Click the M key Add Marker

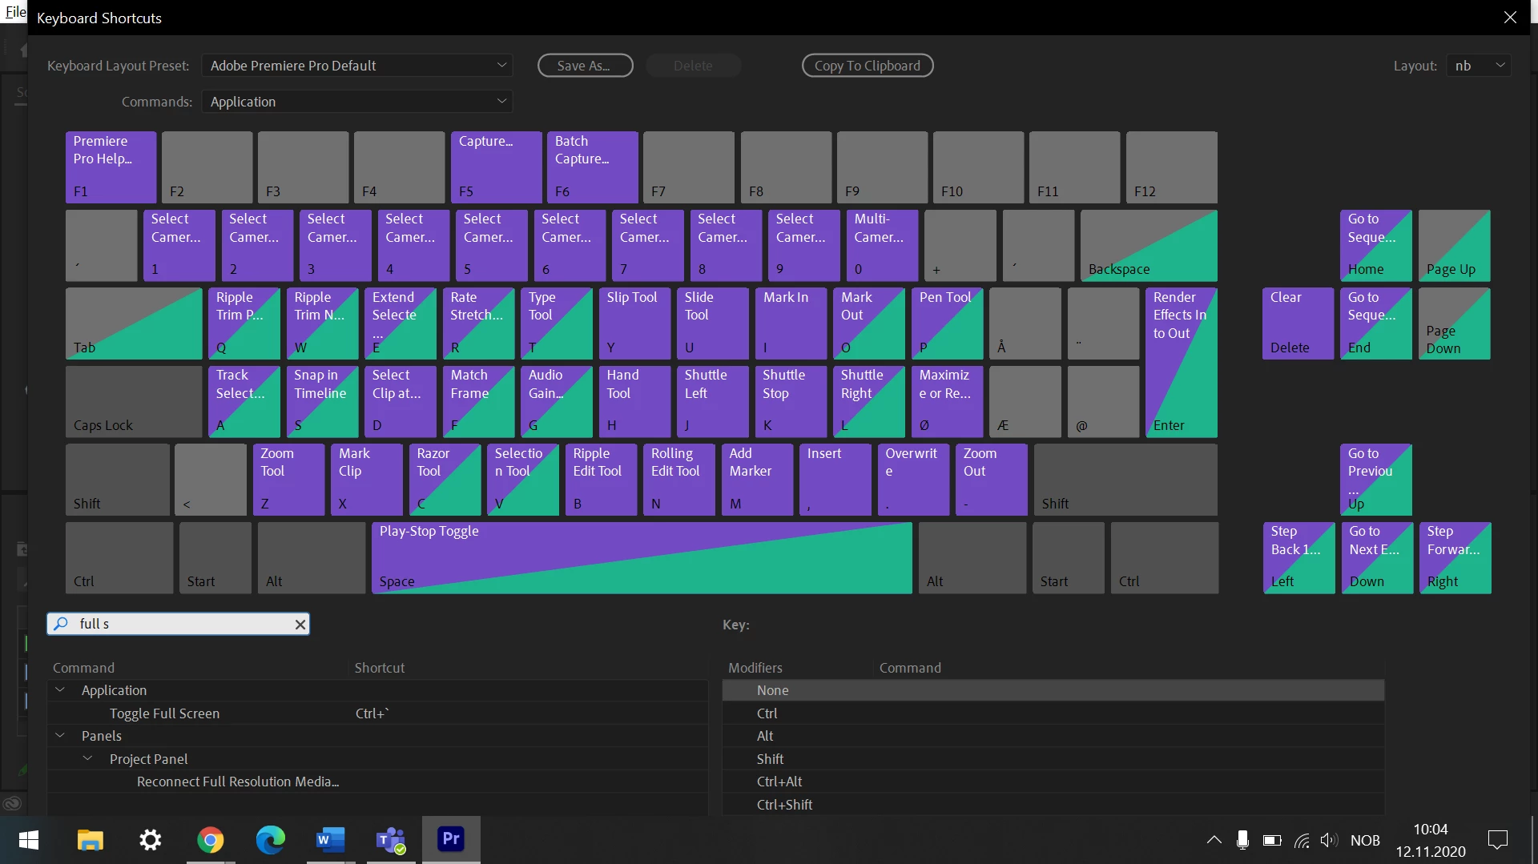[x=757, y=480]
